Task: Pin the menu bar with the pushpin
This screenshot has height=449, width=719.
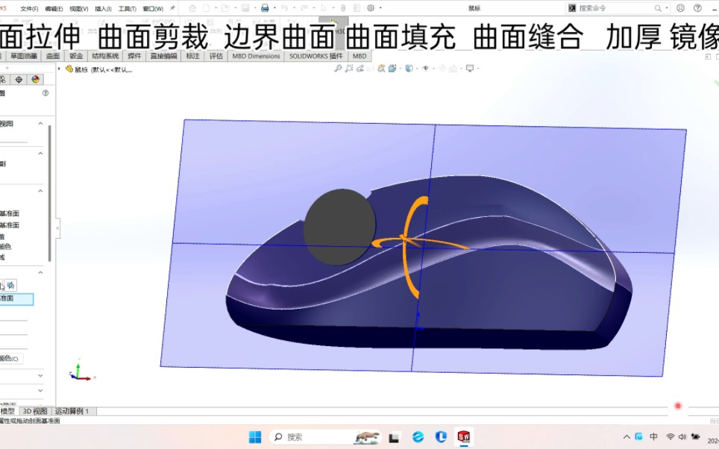Action: point(172,7)
